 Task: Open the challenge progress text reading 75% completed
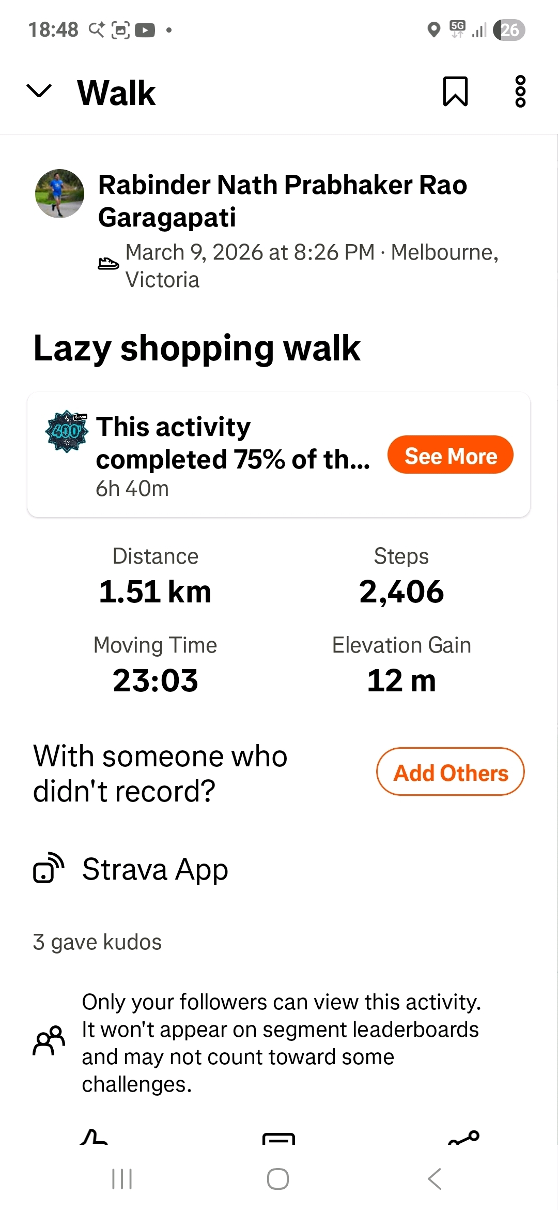coord(233,443)
